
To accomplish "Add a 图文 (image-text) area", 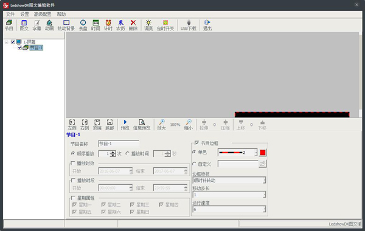I will coord(24,25).
